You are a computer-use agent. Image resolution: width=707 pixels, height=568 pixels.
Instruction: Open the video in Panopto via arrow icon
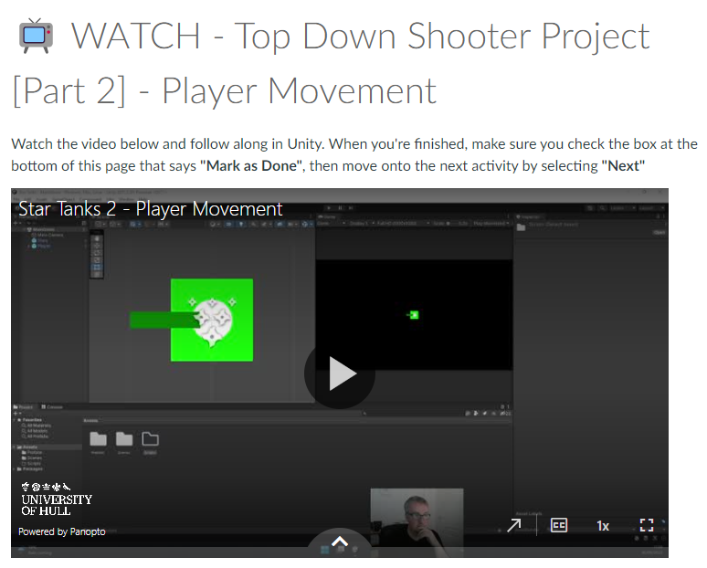click(x=515, y=525)
